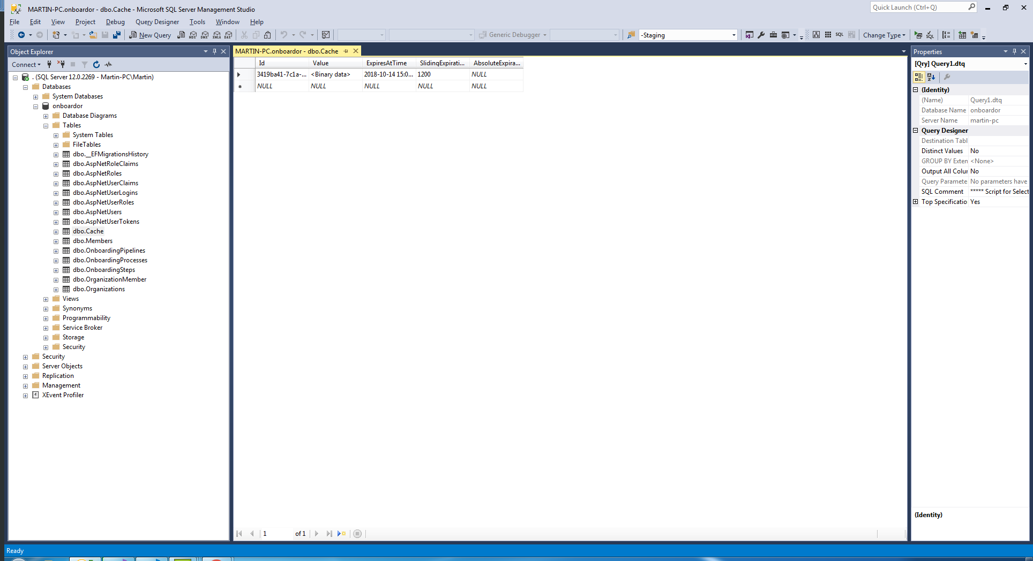Verify the SQL syntax
Image resolution: width=1033 pixels, height=561 pixels.
point(930,35)
